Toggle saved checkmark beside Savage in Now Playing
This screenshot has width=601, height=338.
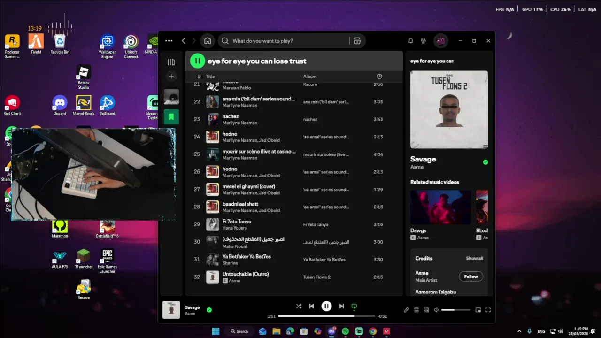click(485, 162)
